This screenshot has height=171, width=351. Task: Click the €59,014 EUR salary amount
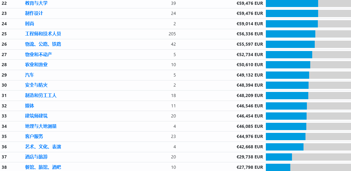[250, 24]
